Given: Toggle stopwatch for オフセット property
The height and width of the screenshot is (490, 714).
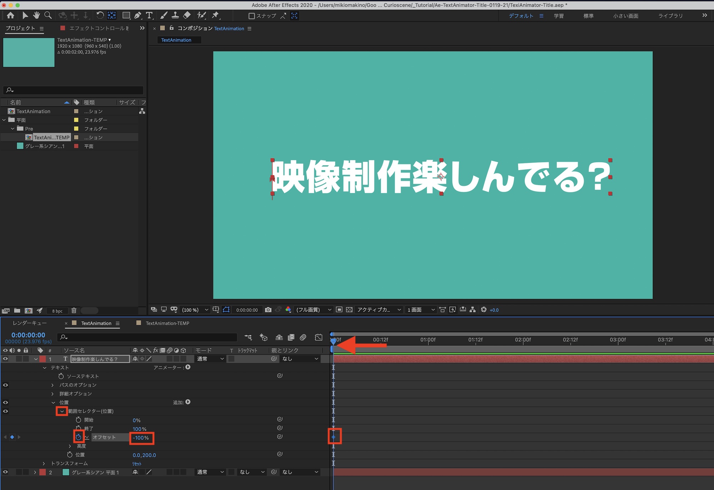Looking at the screenshot, I should [x=79, y=437].
